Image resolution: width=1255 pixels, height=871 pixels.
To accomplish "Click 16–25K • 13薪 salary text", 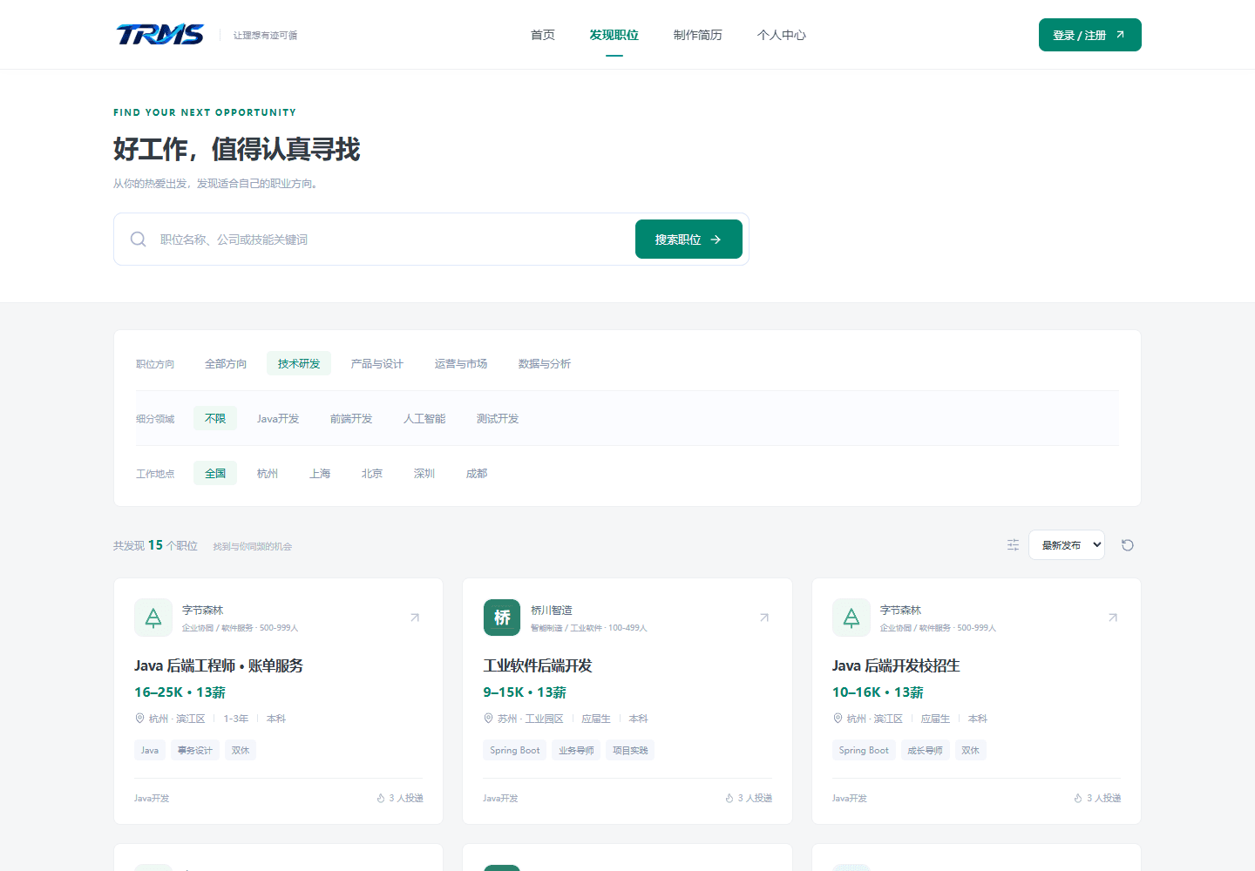I will click(180, 692).
